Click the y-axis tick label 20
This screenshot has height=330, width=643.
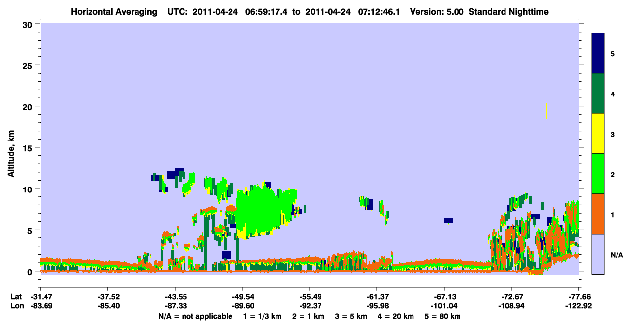(29, 106)
